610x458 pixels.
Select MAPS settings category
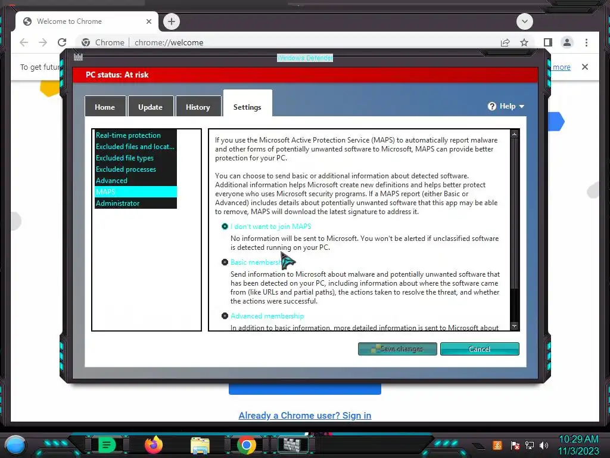tap(136, 191)
